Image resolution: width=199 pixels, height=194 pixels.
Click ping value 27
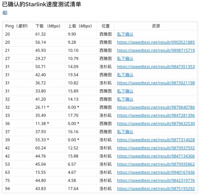click(x=7, y=59)
